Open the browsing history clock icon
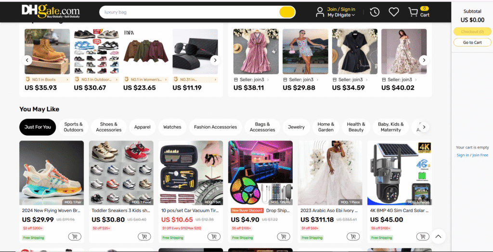The image size is (493, 252). pyautogui.click(x=375, y=12)
